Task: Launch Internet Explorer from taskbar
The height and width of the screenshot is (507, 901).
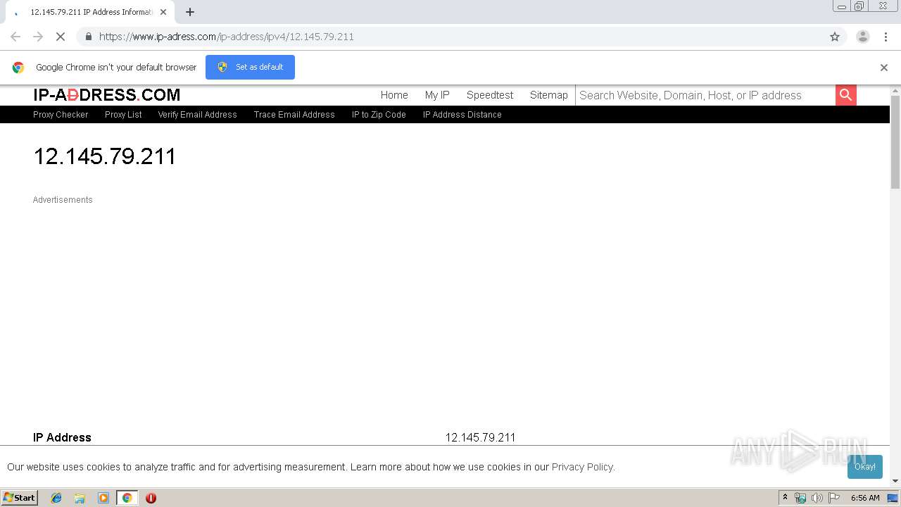Action: tap(56, 498)
